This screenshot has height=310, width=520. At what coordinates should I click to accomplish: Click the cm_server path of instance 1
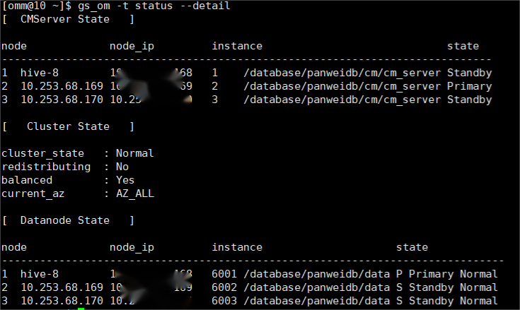342,73
